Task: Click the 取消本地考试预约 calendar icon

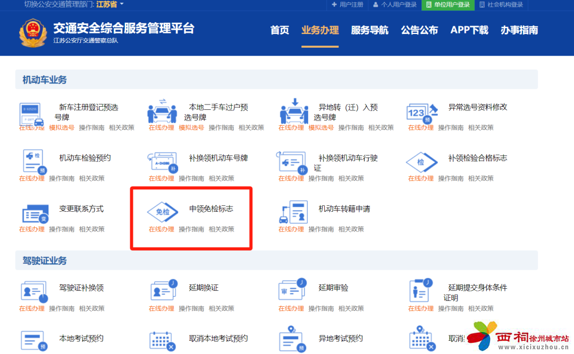Action: coord(163,341)
